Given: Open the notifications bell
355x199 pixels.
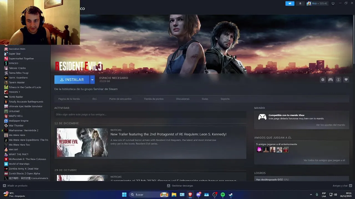Looking at the screenshot, I should point(300,3).
